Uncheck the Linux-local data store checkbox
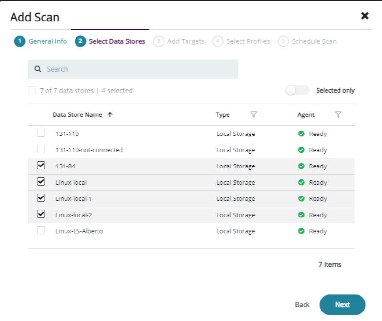 coord(41,182)
